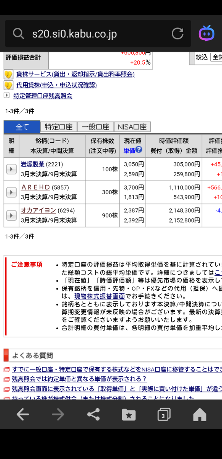The width and height of the screenshot is (222, 459).
Task: Click the 単価 column header link
Action: [129, 151]
